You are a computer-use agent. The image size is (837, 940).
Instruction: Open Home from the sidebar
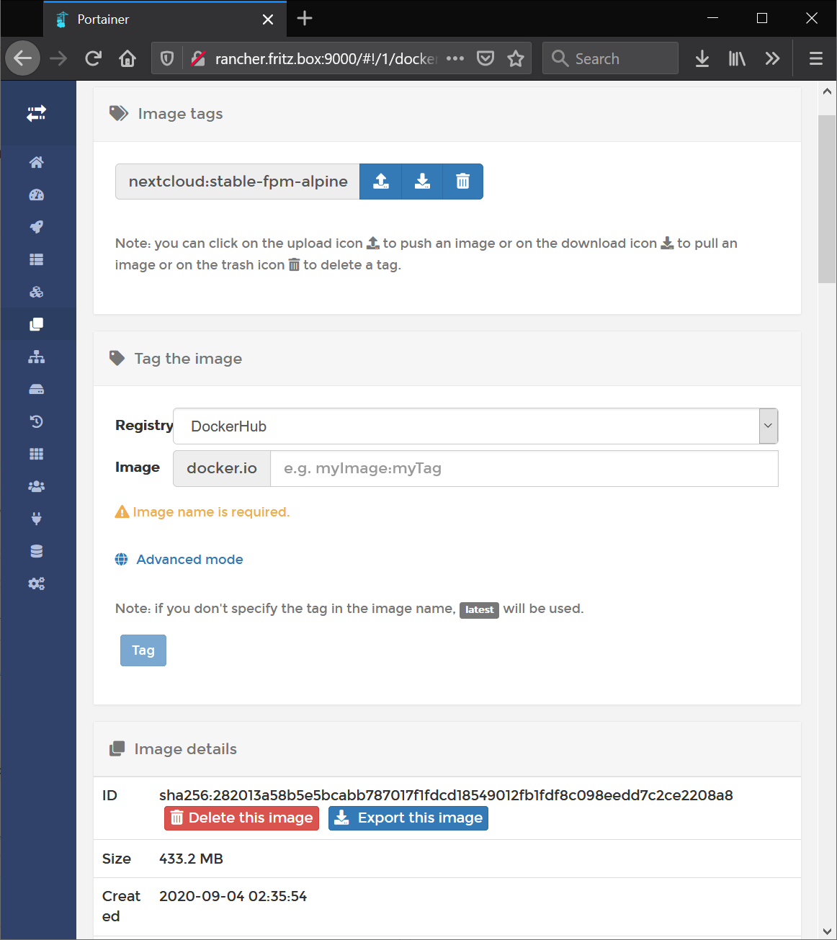tap(36, 162)
